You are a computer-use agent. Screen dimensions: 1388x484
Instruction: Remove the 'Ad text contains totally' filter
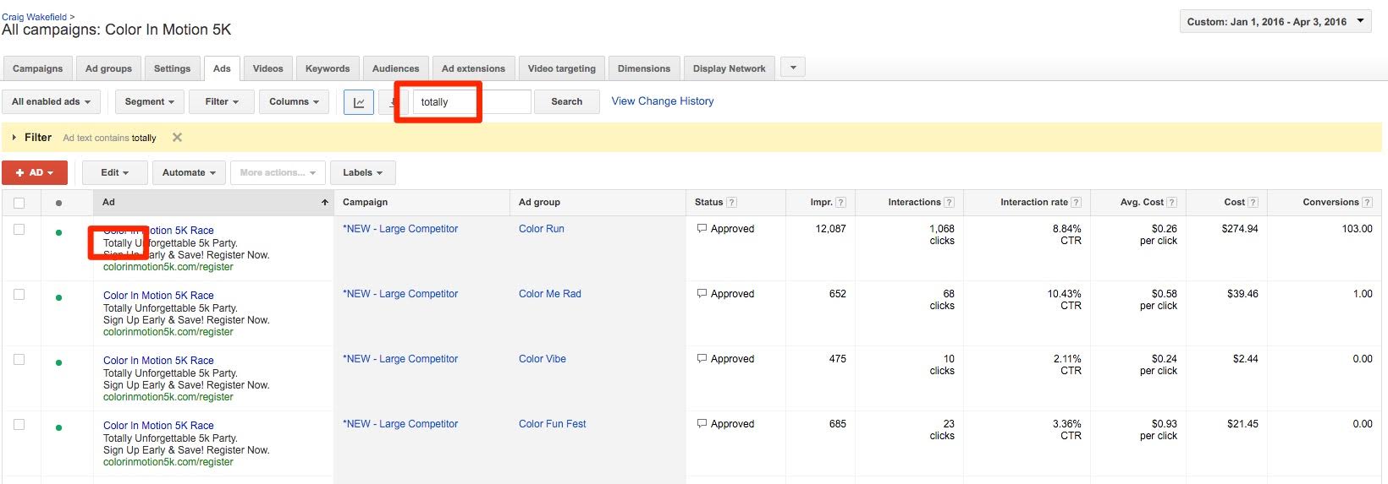tap(177, 137)
